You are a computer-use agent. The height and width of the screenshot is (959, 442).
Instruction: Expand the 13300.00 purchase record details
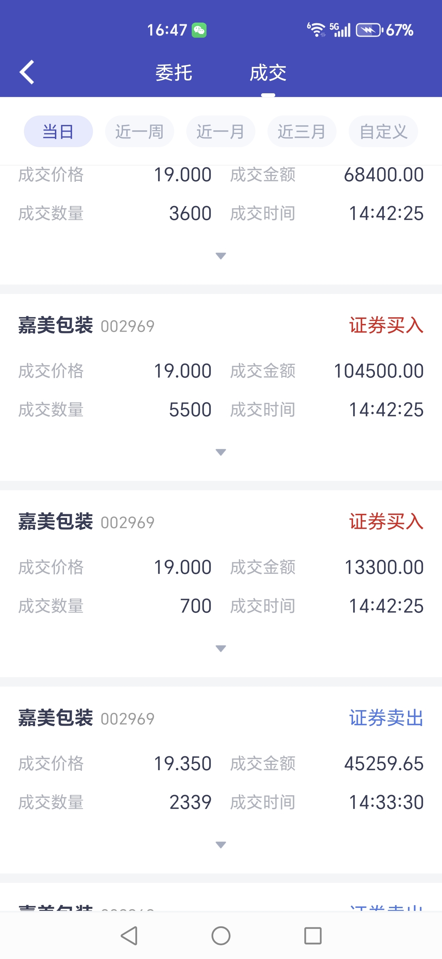point(221,649)
